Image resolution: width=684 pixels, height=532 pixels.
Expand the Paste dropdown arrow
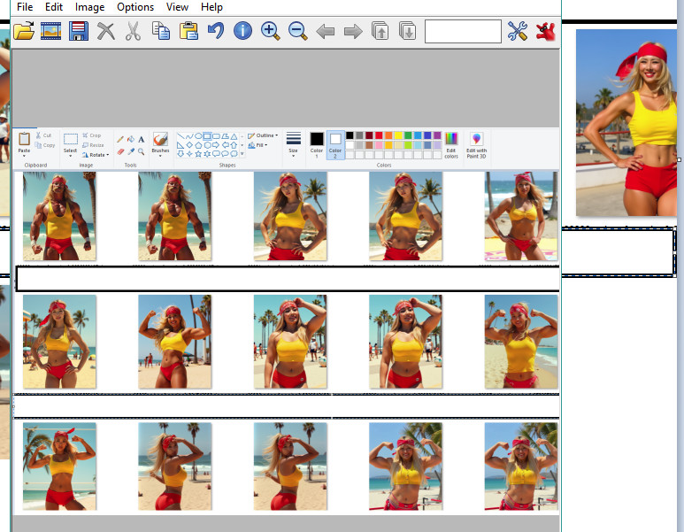(x=24, y=156)
